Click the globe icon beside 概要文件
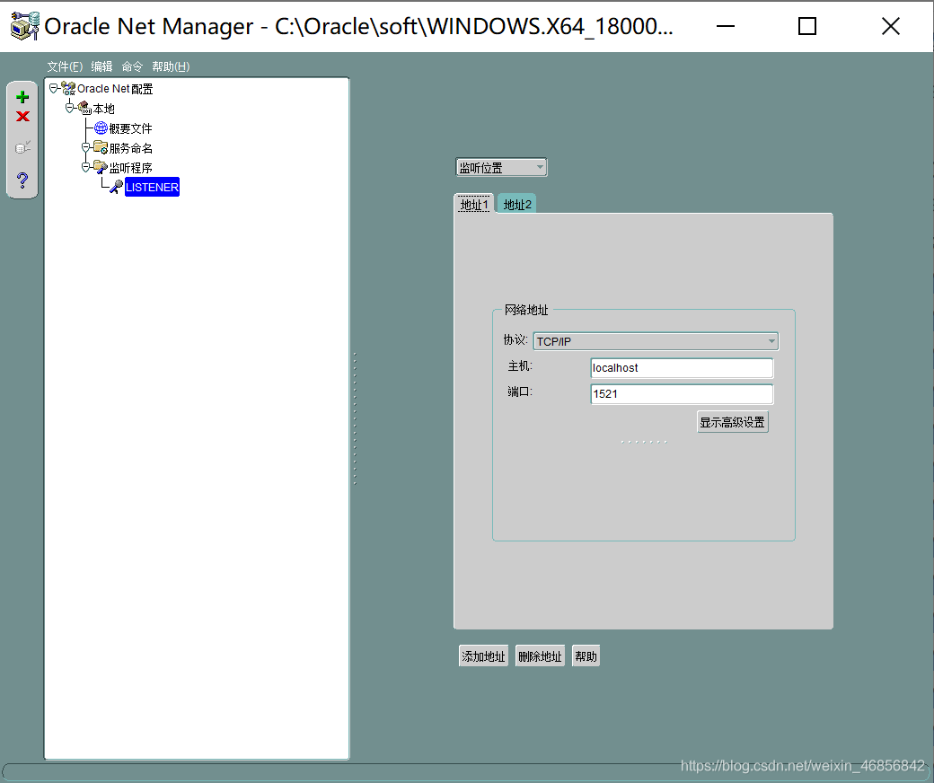 pos(101,128)
